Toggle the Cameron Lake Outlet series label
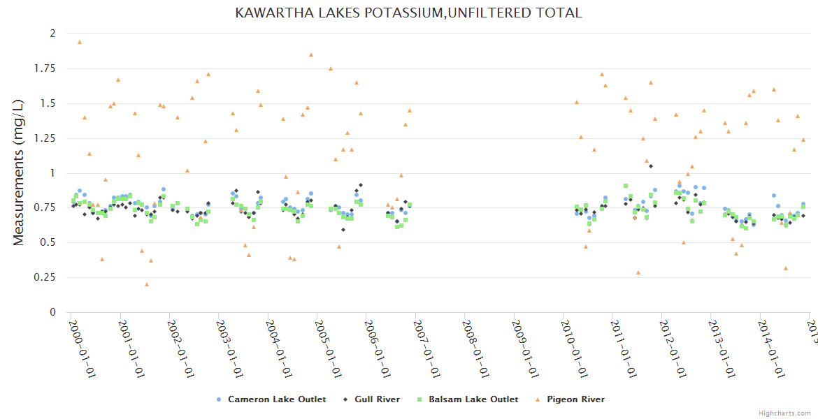 277,399
